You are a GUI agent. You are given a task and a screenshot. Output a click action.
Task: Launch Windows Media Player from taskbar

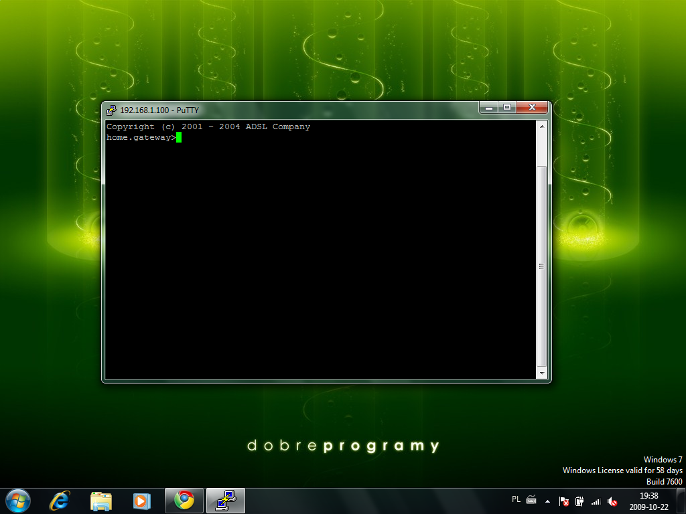(142, 501)
